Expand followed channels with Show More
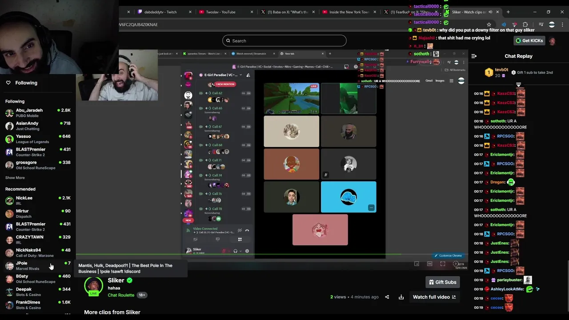The width and height of the screenshot is (569, 320). click(x=15, y=178)
